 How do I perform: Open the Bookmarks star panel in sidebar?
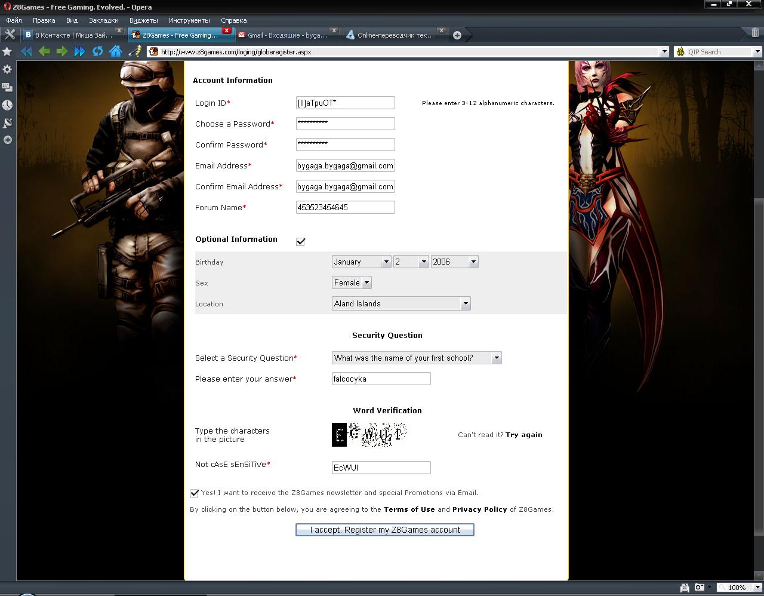7,52
